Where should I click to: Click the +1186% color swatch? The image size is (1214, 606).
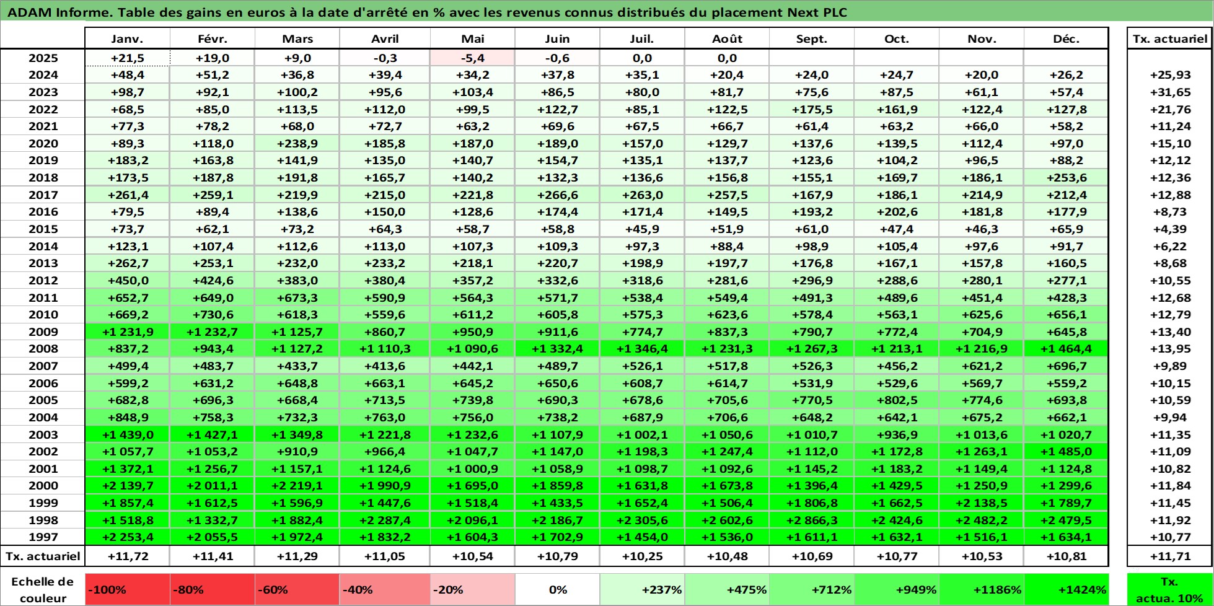982,590
